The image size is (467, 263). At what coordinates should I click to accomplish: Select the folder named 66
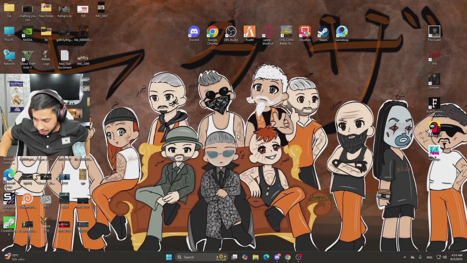point(46,34)
